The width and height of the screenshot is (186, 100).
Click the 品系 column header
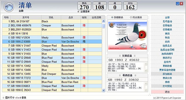[71, 17]
